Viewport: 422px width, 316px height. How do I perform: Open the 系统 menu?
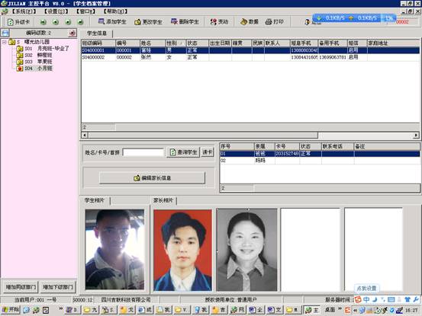(24, 11)
